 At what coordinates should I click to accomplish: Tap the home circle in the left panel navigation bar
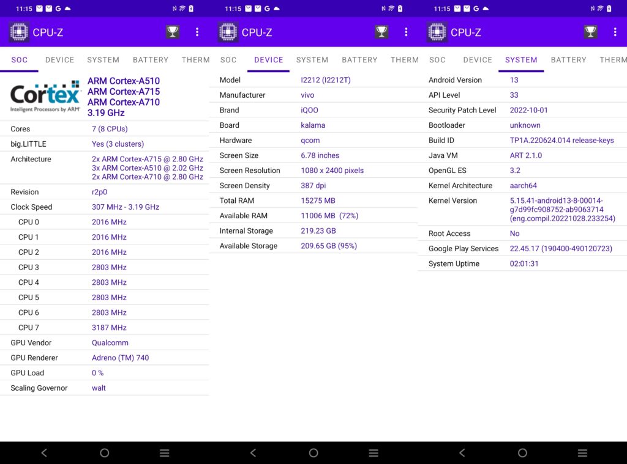coord(104,452)
